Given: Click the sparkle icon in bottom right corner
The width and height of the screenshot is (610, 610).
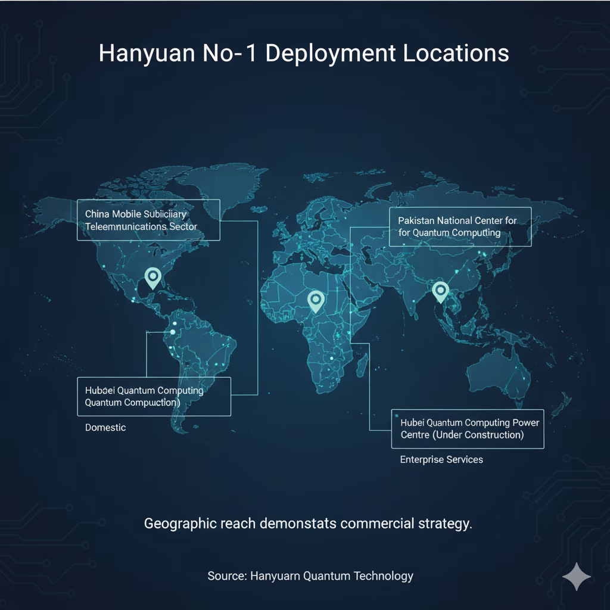Looking at the screenshot, I should (575, 575).
